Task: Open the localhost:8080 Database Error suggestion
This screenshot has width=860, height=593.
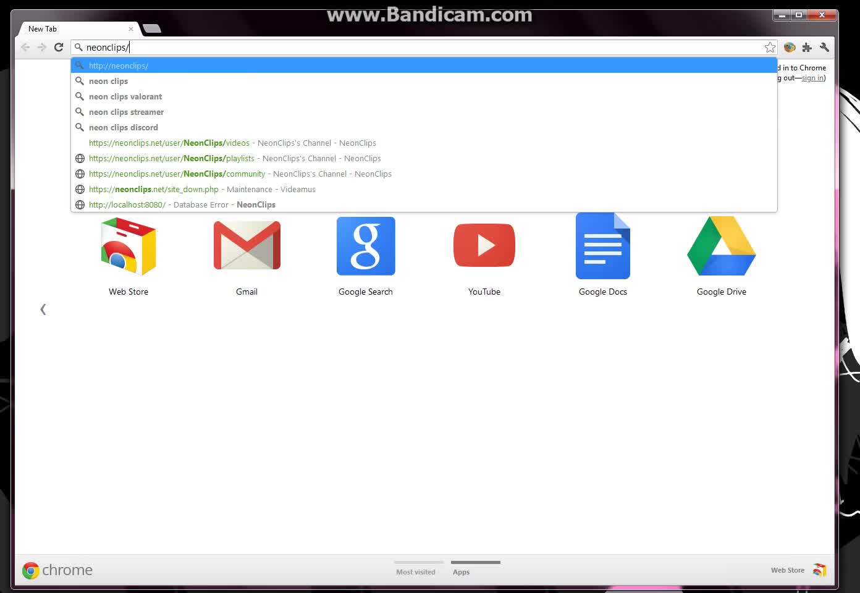Action: (x=424, y=204)
